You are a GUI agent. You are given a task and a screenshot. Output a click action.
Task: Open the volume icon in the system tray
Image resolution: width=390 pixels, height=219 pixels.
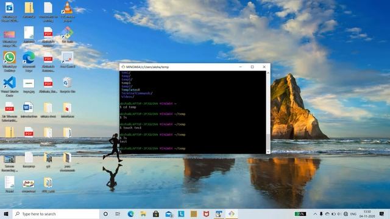pos(339,214)
